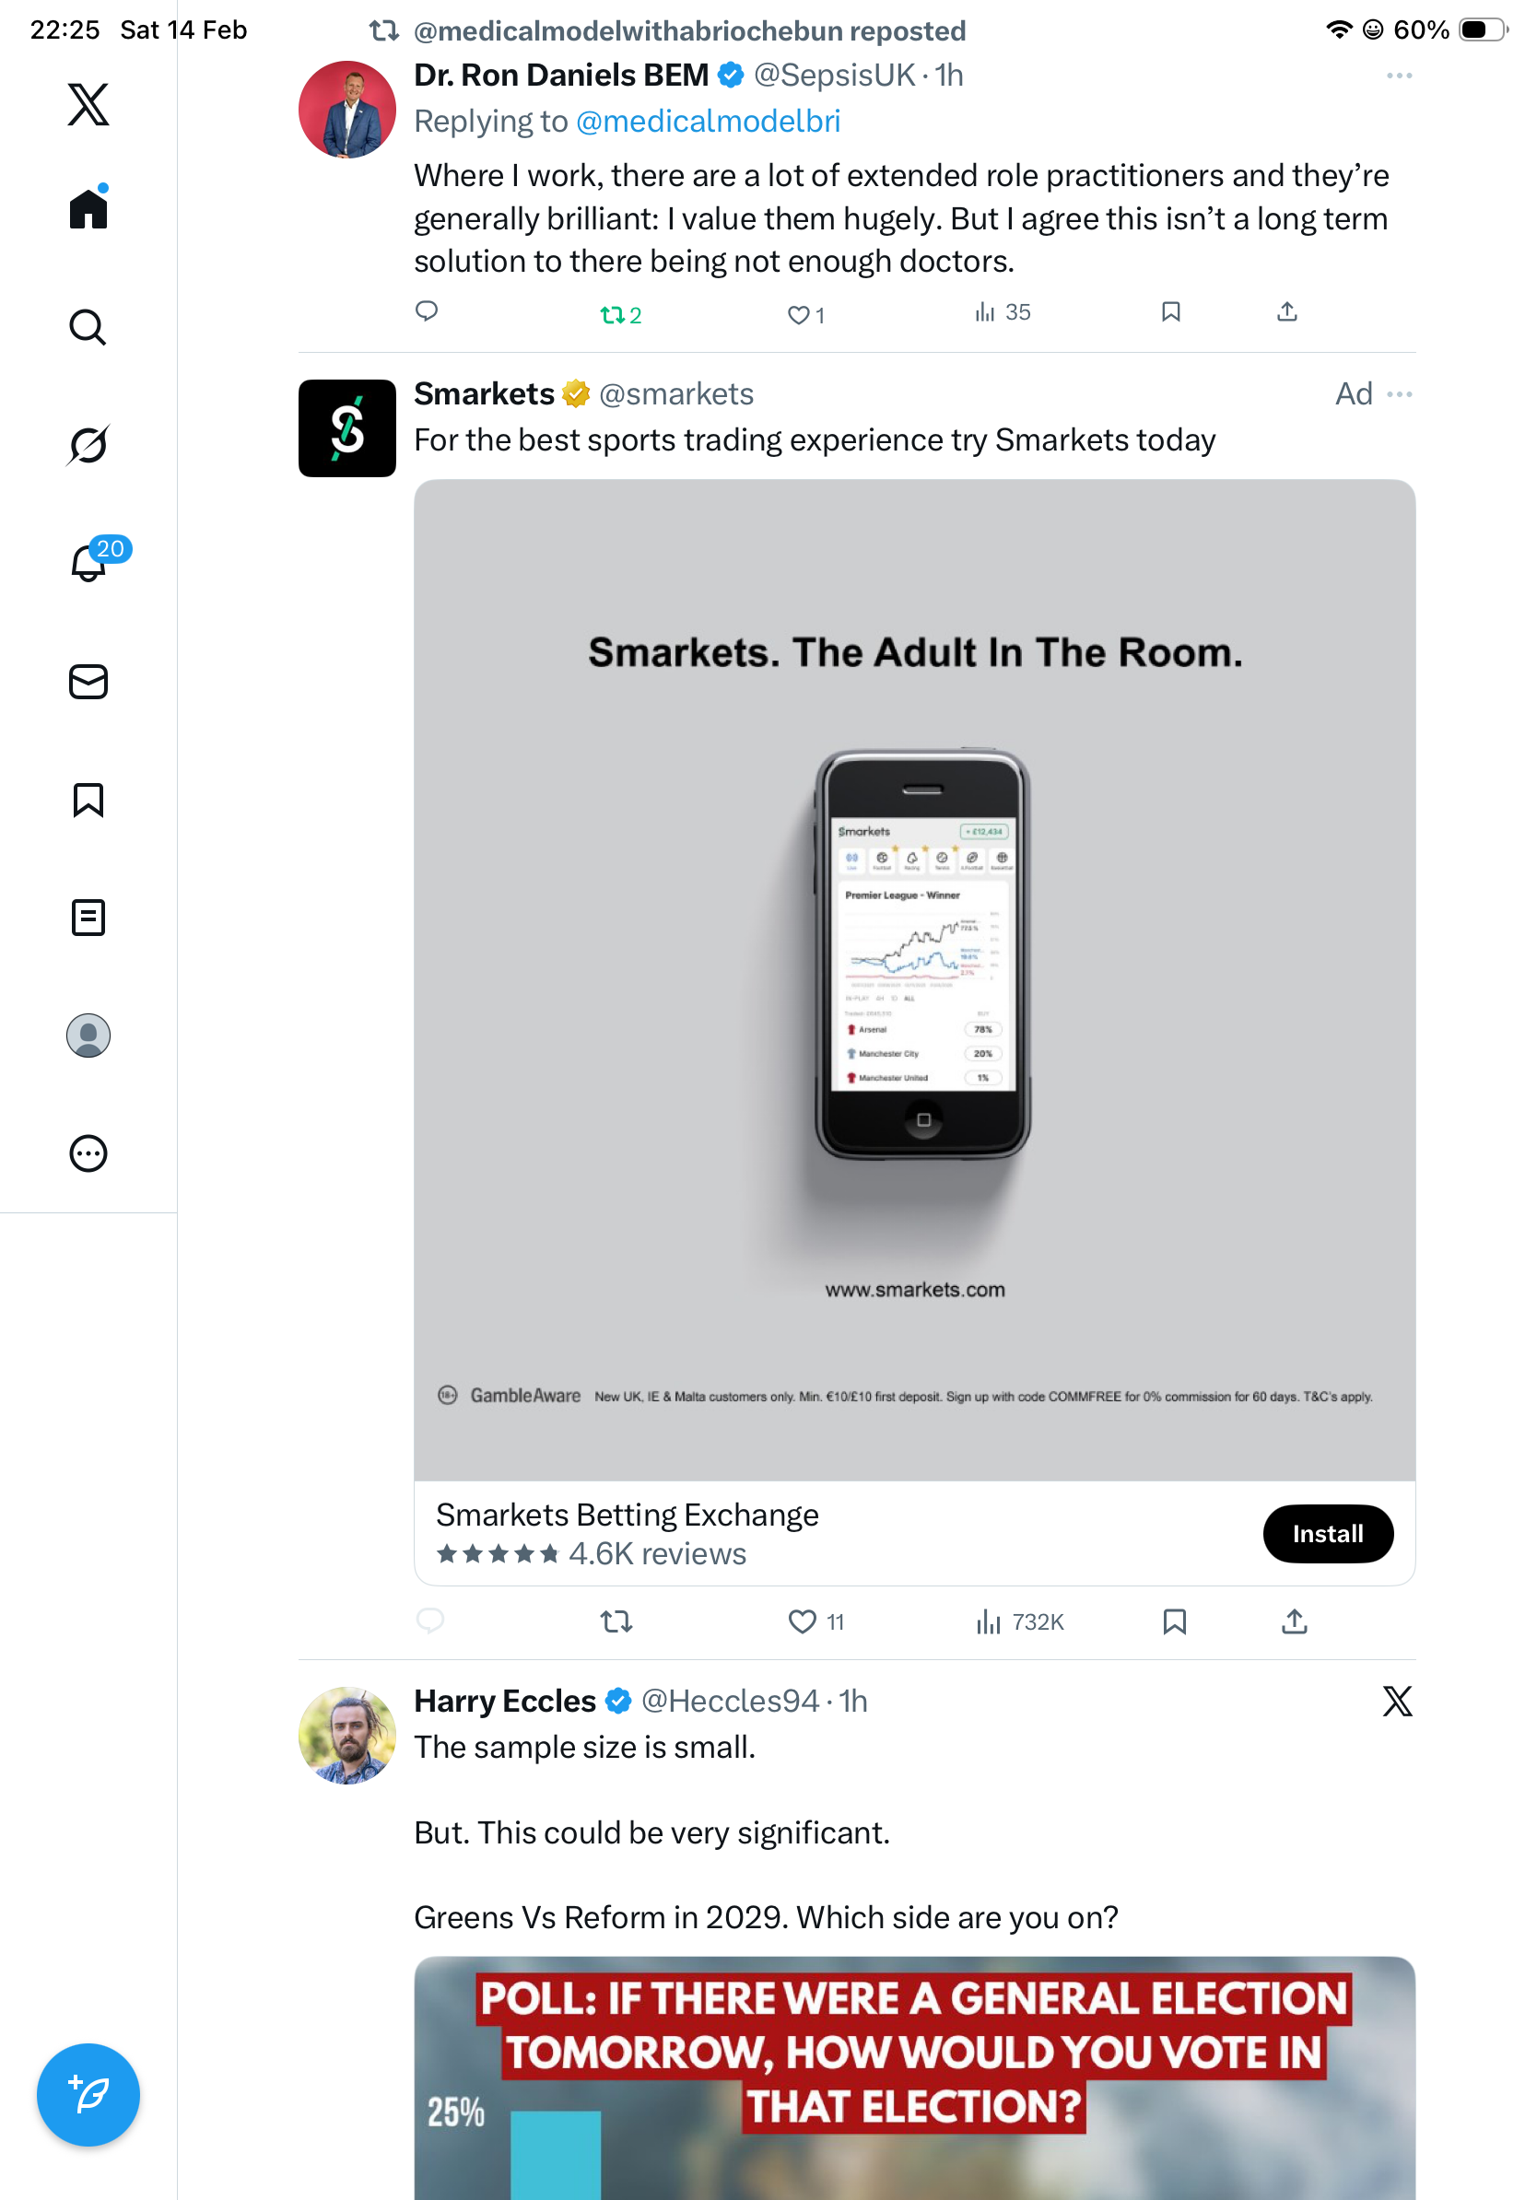The width and height of the screenshot is (1537, 2200).
Task: Expand the sidebar More circle menu
Action: click(x=88, y=1153)
